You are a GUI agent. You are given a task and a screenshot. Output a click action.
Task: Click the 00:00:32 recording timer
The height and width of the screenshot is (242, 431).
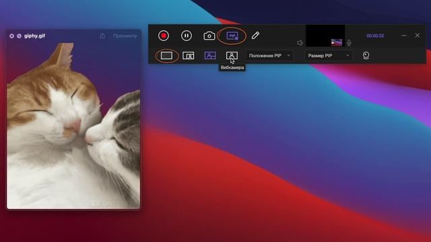[375, 36]
